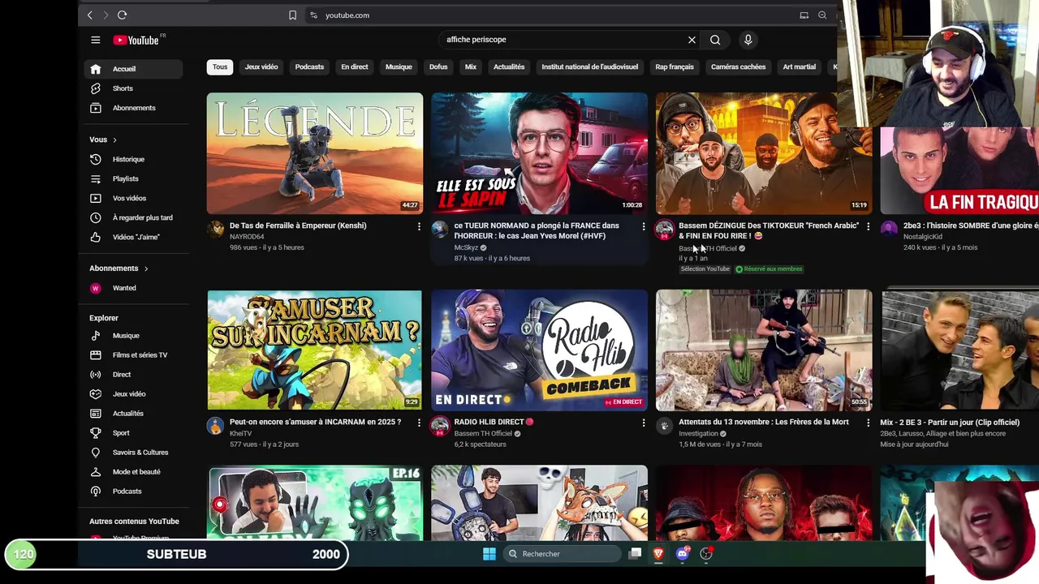Select the Podcasts filter chip
The image size is (1039, 584).
(309, 67)
